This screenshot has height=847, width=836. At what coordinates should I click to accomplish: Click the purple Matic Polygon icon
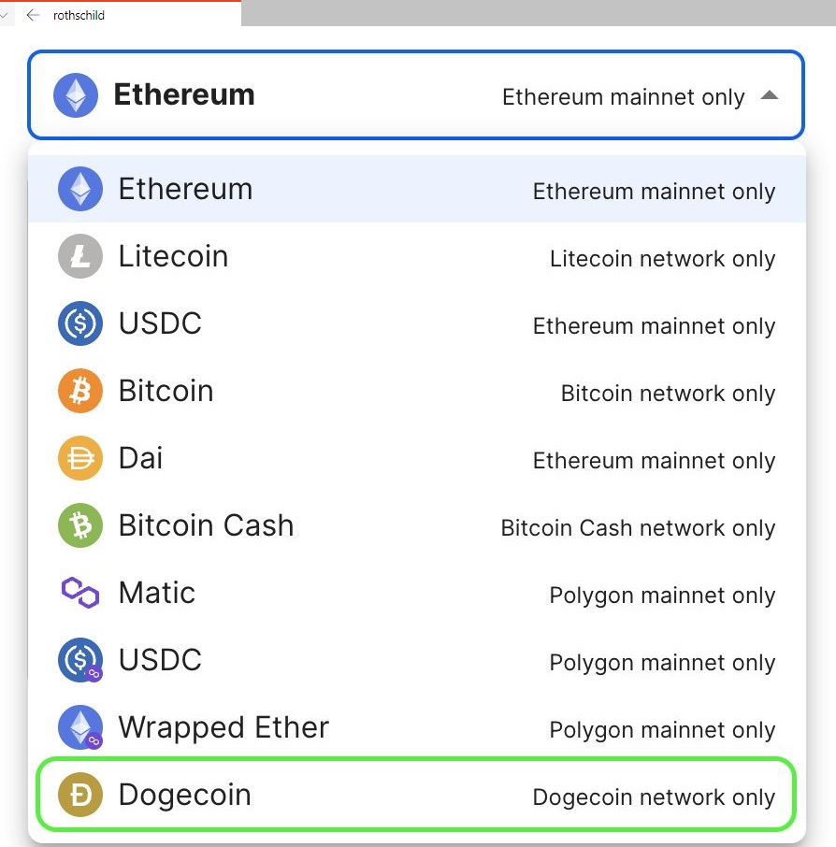coord(80,593)
